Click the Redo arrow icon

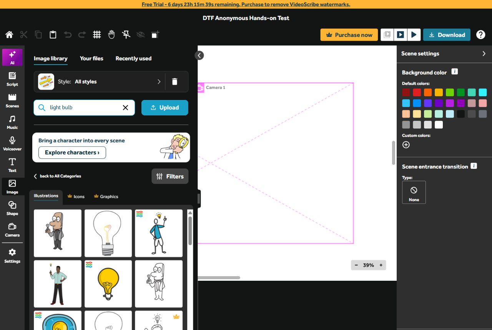point(82,35)
